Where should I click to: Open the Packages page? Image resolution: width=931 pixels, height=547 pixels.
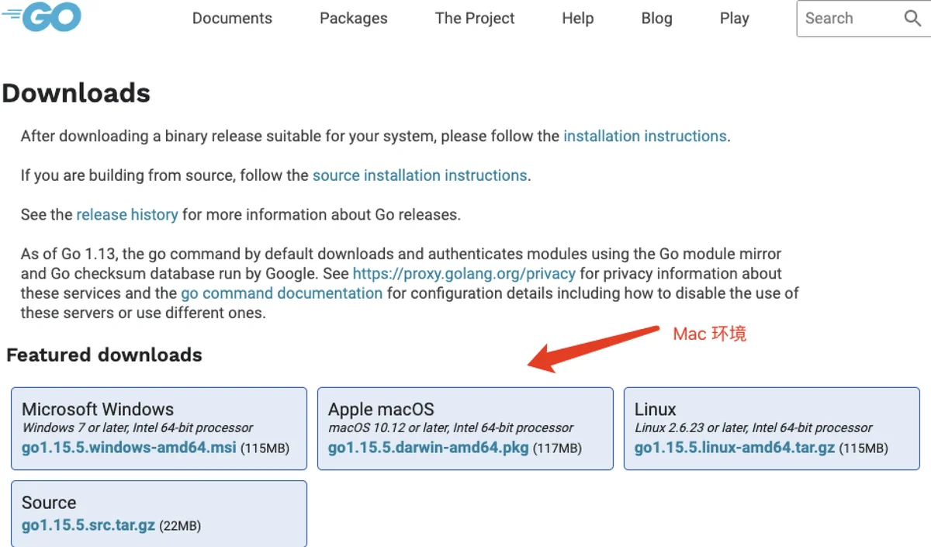(354, 19)
